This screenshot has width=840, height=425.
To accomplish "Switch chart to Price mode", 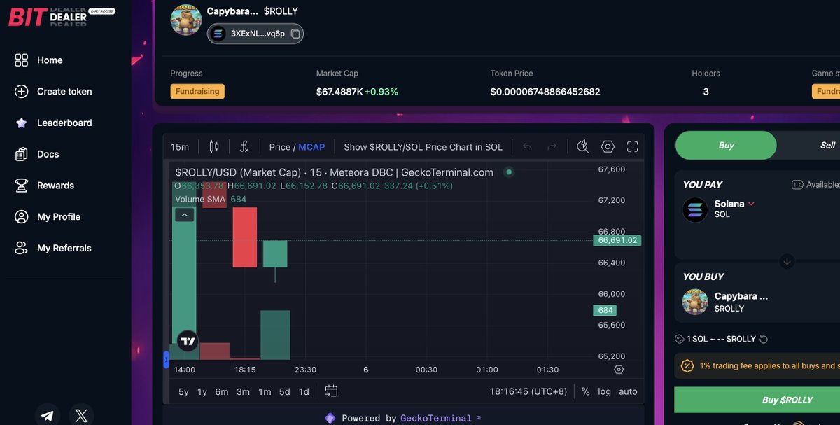I will click(x=279, y=147).
